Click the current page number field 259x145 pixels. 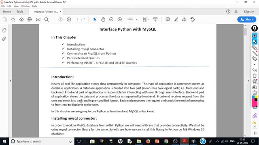pos(77,19)
